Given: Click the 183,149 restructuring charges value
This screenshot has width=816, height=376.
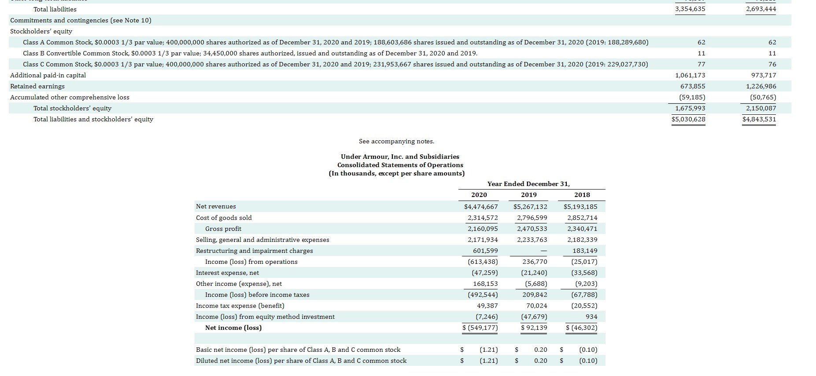Looking at the screenshot, I should 585,251.
